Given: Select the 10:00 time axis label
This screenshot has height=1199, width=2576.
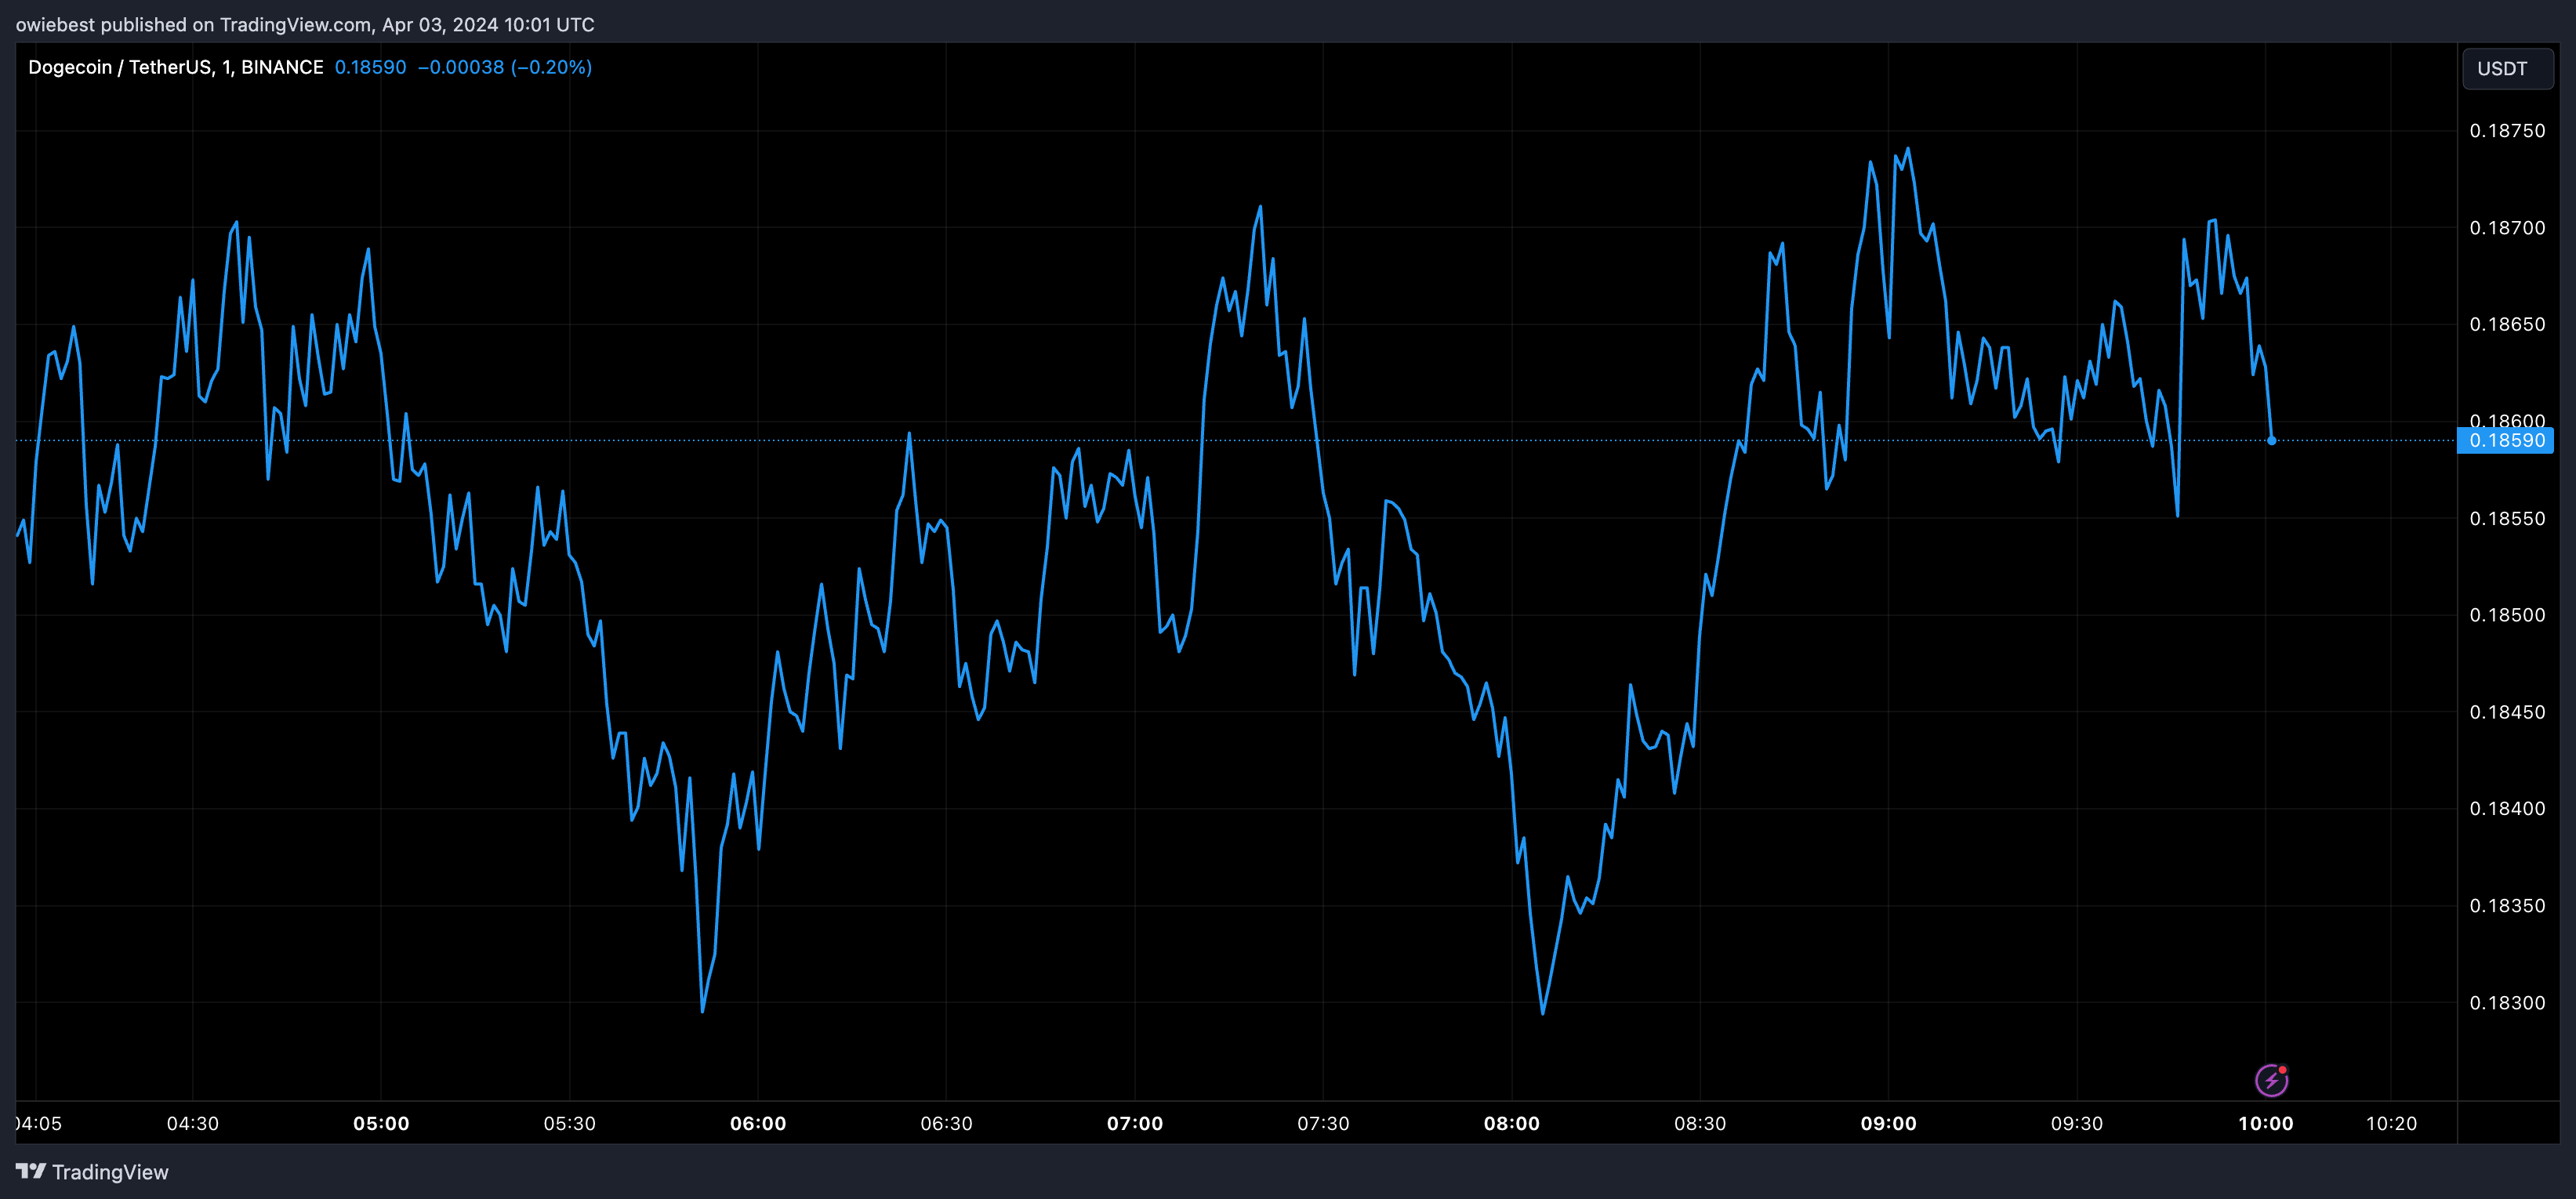Looking at the screenshot, I should click(2265, 1123).
